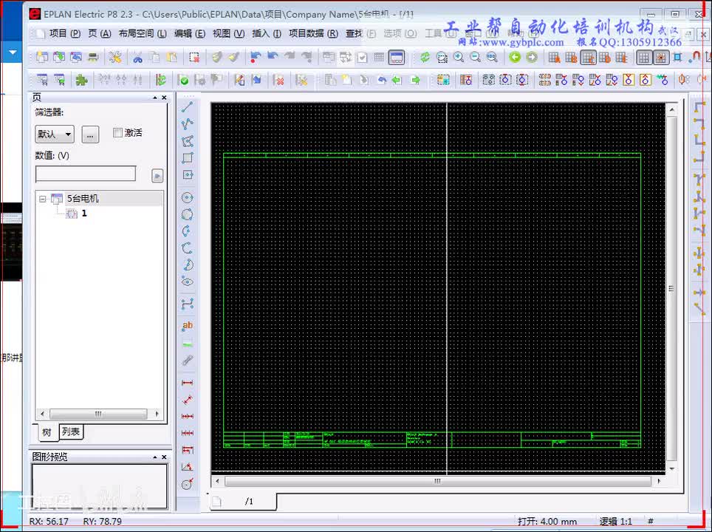
Task: Open the 布局空间(L) menu
Action: tap(143, 33)
